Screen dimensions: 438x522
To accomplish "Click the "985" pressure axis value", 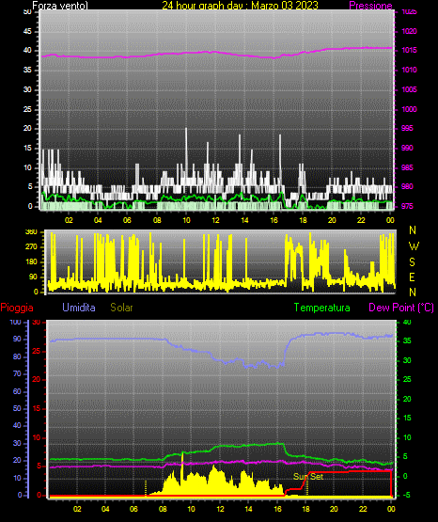I will [x=407, y=167].
